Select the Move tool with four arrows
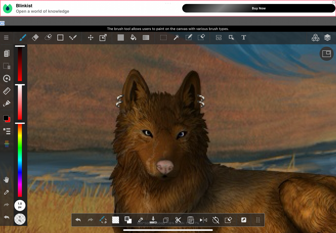 click(91, 38)
